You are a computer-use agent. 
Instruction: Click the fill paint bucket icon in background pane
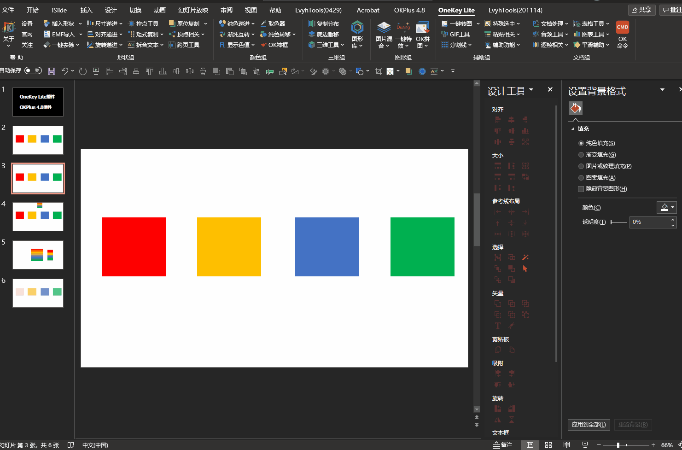tap(576, 108)
